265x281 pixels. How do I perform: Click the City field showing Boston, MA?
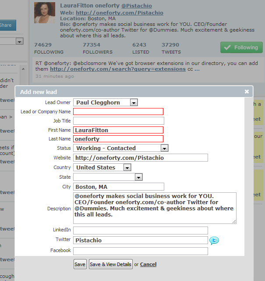point(119,187)
